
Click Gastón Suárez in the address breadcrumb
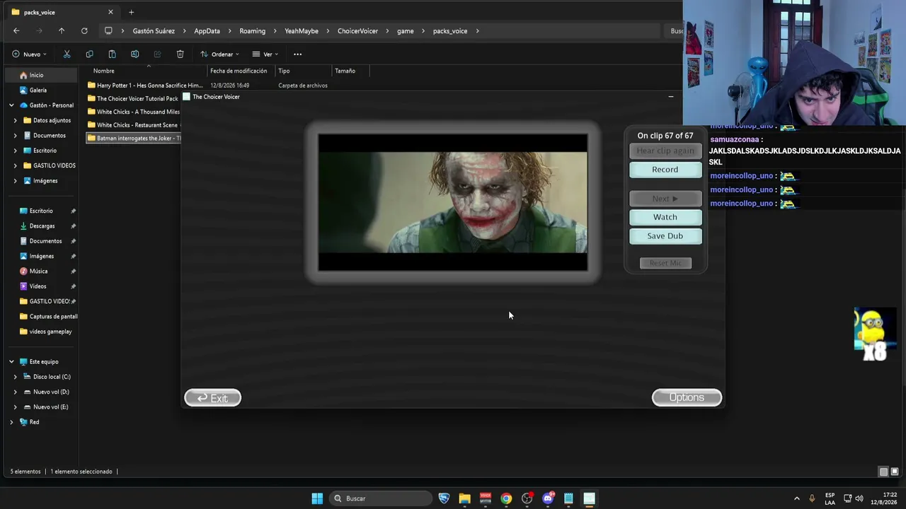tap(154, 31)
